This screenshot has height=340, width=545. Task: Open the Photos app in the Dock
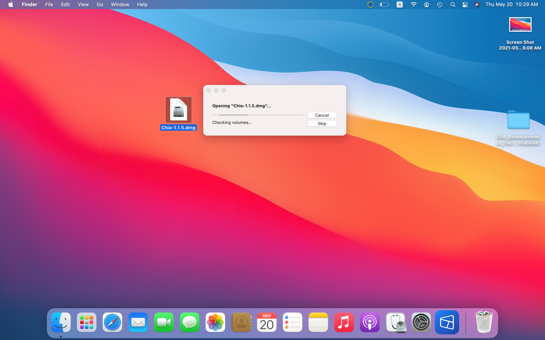tap(216, 322)
